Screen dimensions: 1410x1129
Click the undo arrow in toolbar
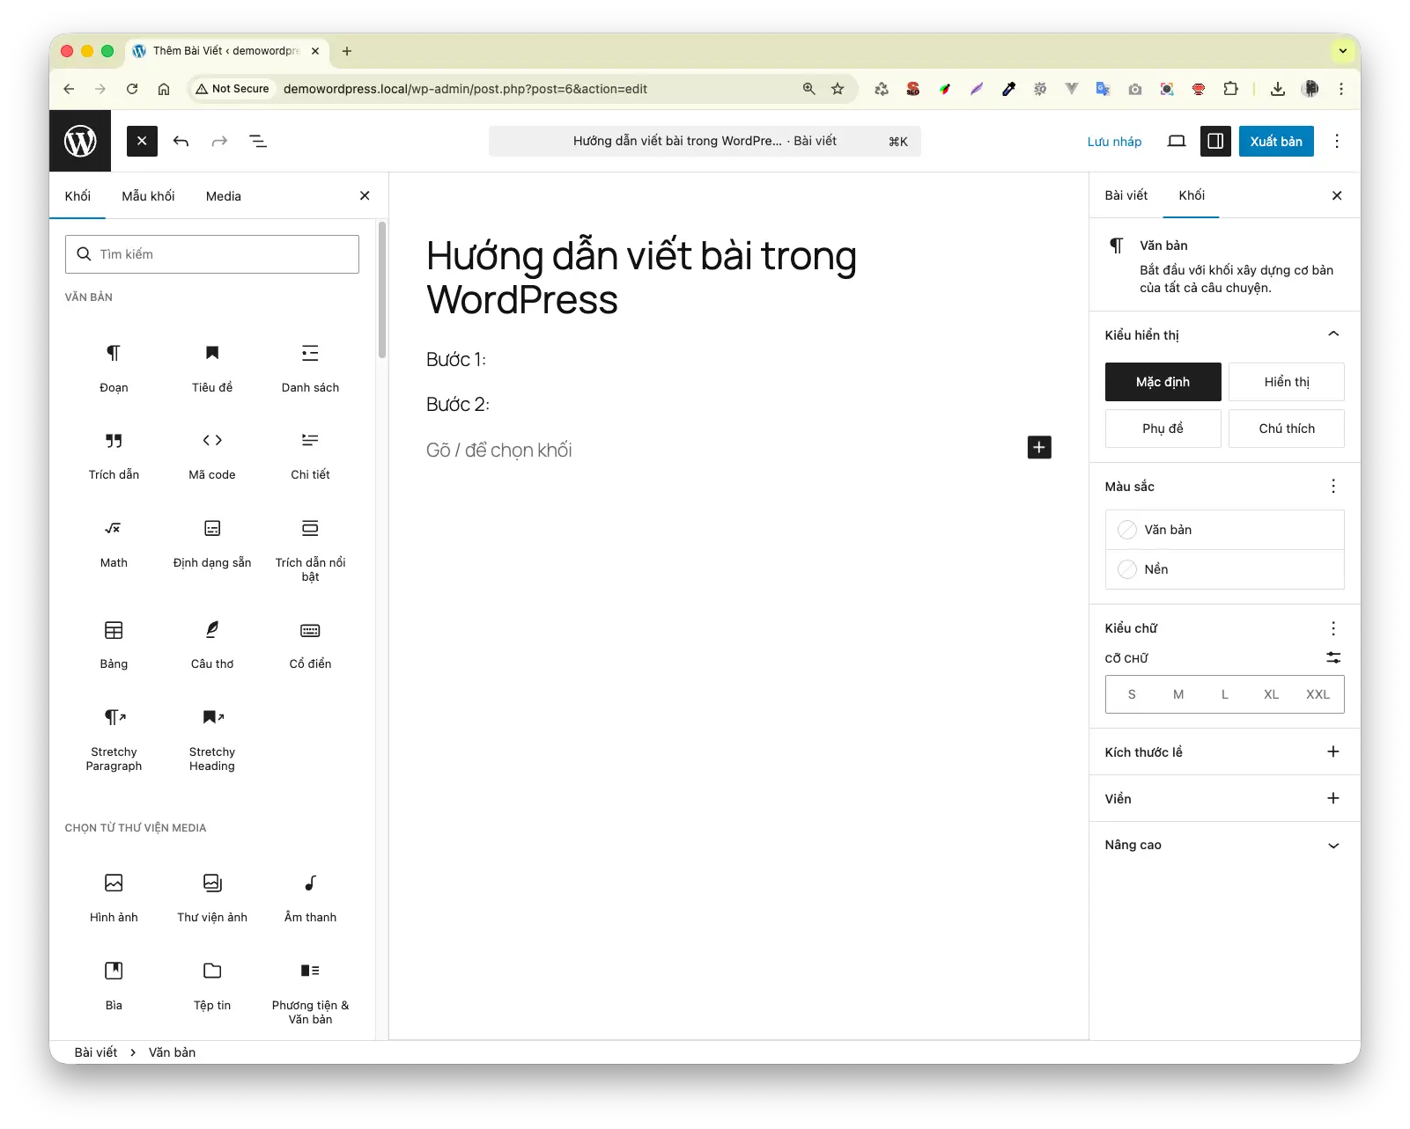click(x=181, y=142)
